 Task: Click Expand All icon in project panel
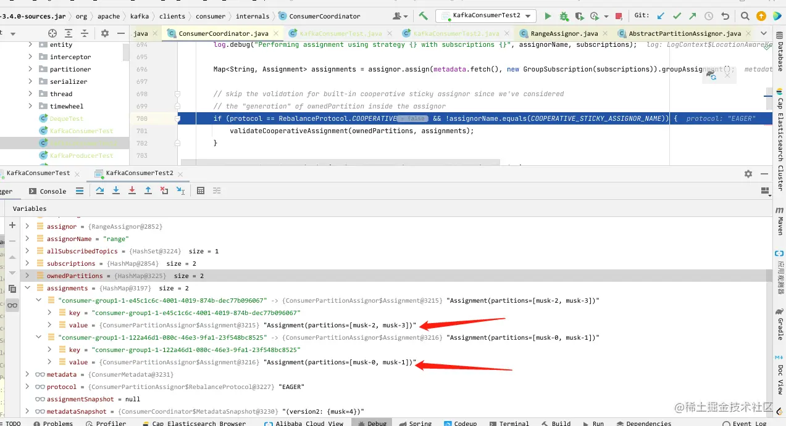[x=69, y=33]
